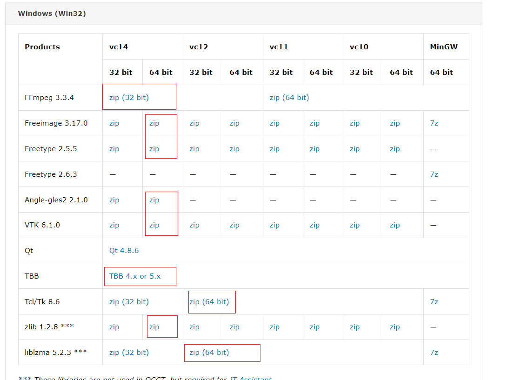This screenshot has height=380, width=520.
Task: Click the Windows (Win32) panel header
Action: [x=52, y=13]
